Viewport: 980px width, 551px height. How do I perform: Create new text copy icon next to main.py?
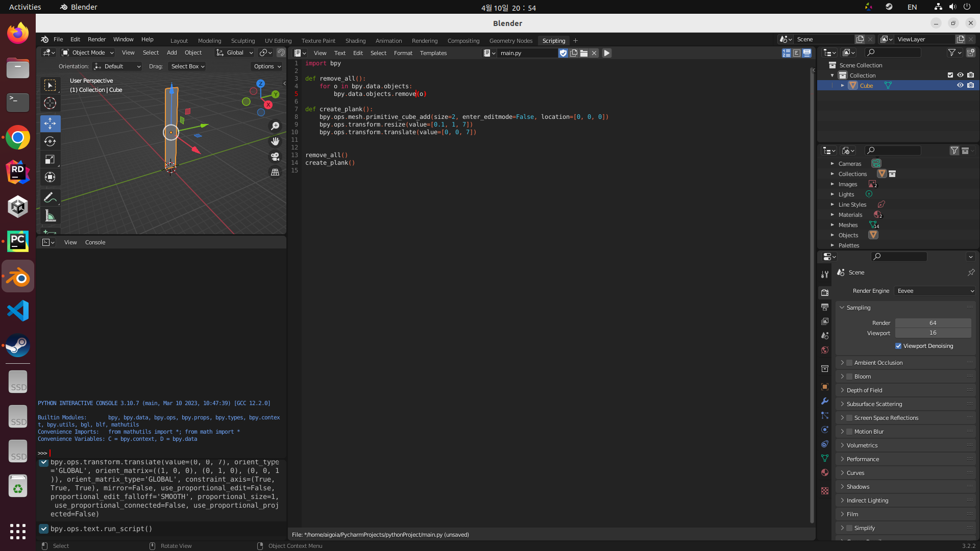pos(574,53)
